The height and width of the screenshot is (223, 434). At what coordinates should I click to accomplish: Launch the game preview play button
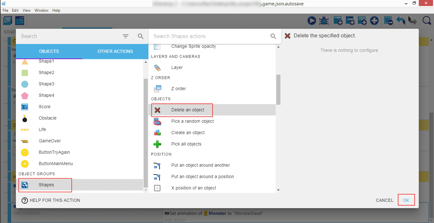(312, 21)
